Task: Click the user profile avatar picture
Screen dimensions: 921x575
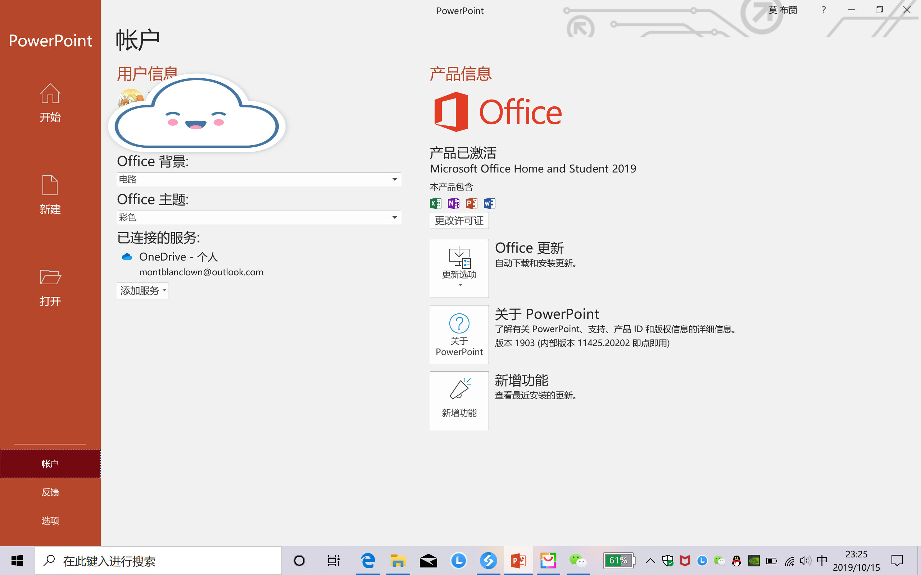Action: click(x=131, y=99)
